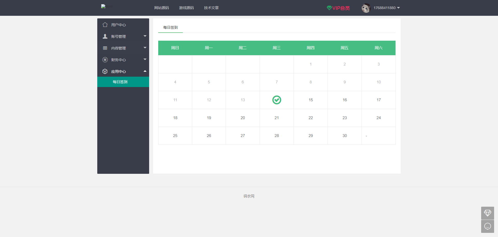Mark day 30 on the sign-in calendar

click(x=345, y=135)
